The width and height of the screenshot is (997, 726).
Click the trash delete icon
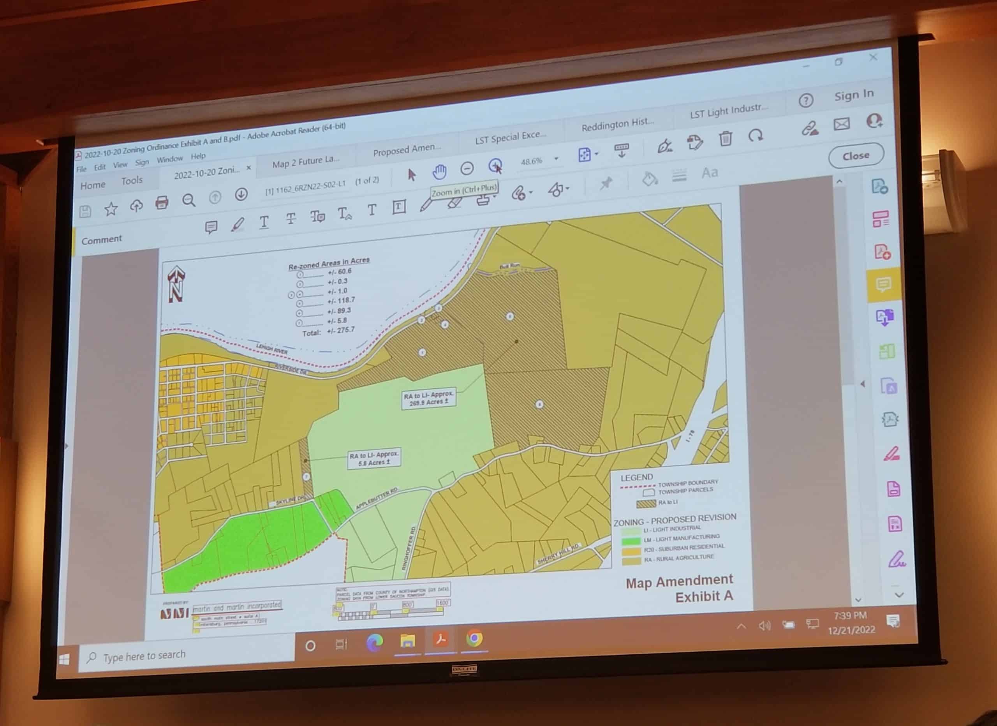725,139
